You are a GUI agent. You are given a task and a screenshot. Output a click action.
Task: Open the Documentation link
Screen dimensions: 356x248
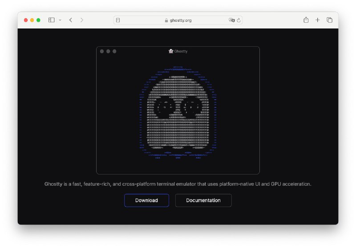point(203,200)
